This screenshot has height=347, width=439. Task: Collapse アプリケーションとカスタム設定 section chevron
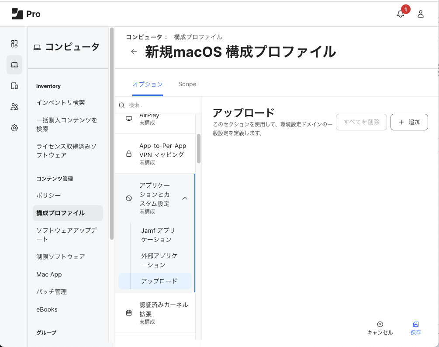click(x=185, y=198)
